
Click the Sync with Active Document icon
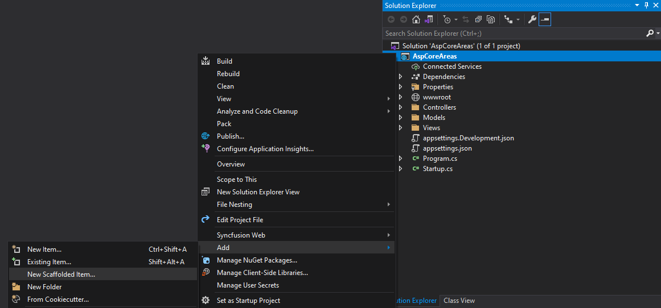(x=466, y=19)
